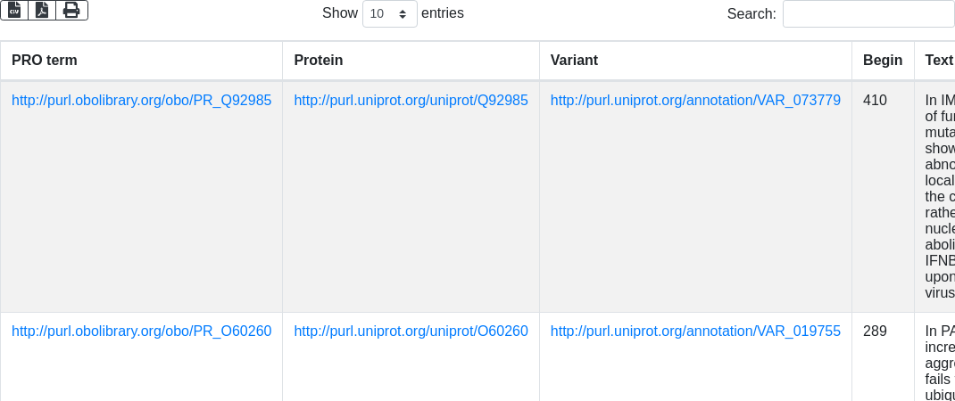Open the PR_O60260 obolibrary link
Image resolution: width=955 pixels, height=401 pixels.
141,331
